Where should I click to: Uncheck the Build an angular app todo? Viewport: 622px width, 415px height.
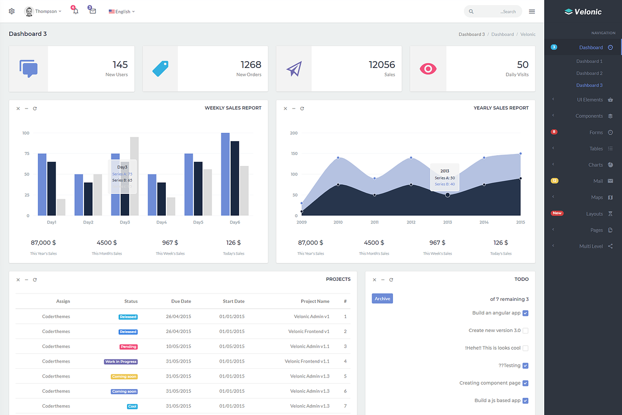click(x=526, y=313)
